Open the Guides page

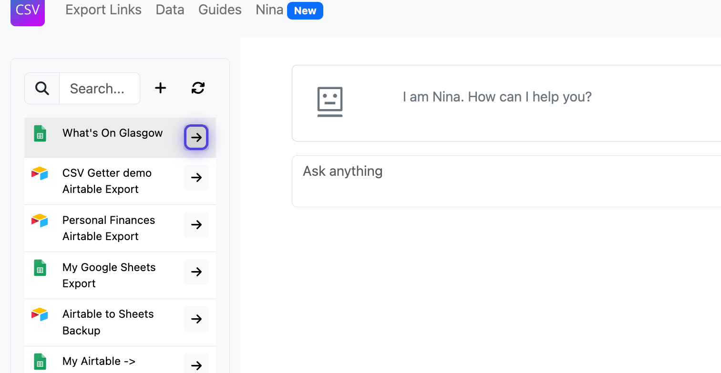pos(220,10)
